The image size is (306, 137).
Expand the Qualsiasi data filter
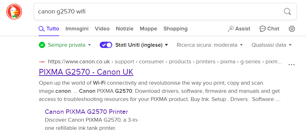[272, 45]
